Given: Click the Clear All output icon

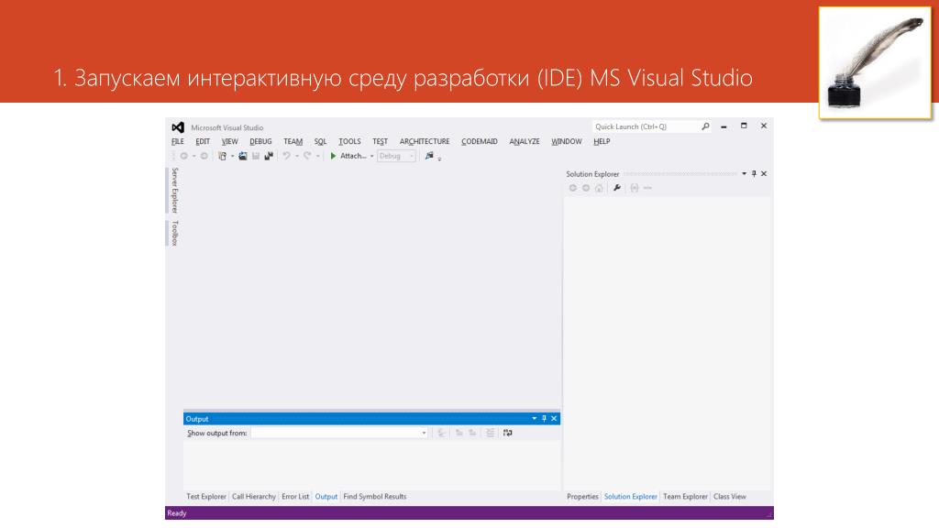Looking at the screenshot, I should click(490, 433).
